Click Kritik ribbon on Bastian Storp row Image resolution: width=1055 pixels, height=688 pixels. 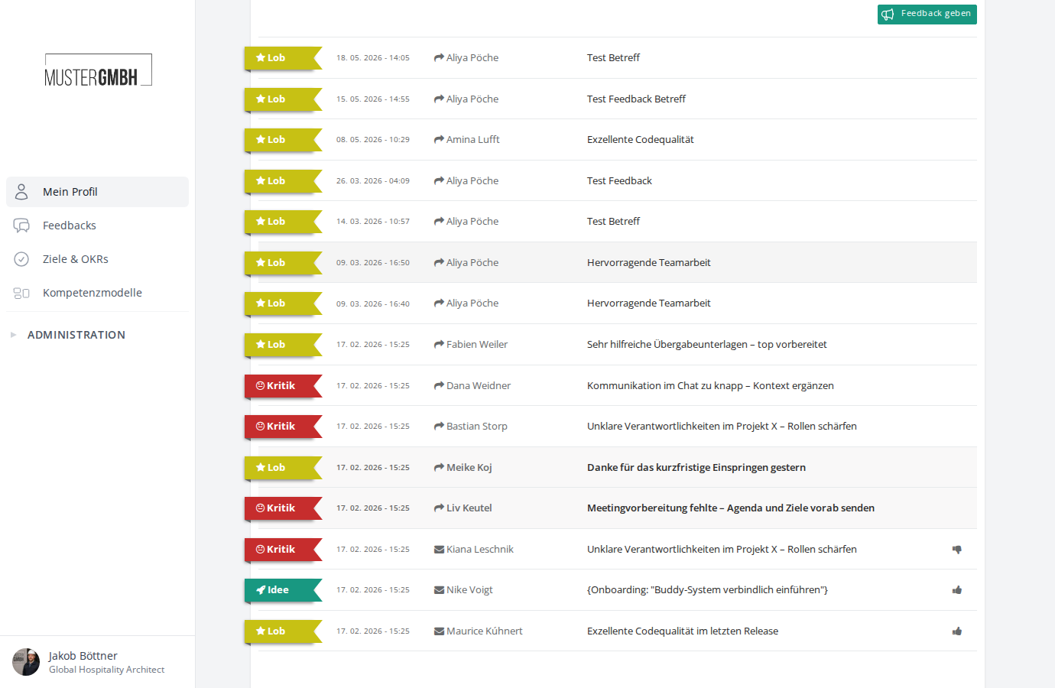[x=283, y=427]
